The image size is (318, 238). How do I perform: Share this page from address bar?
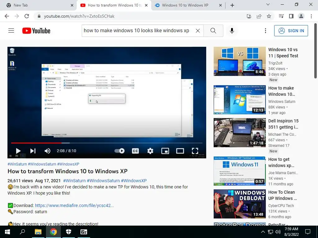[259, 16]
